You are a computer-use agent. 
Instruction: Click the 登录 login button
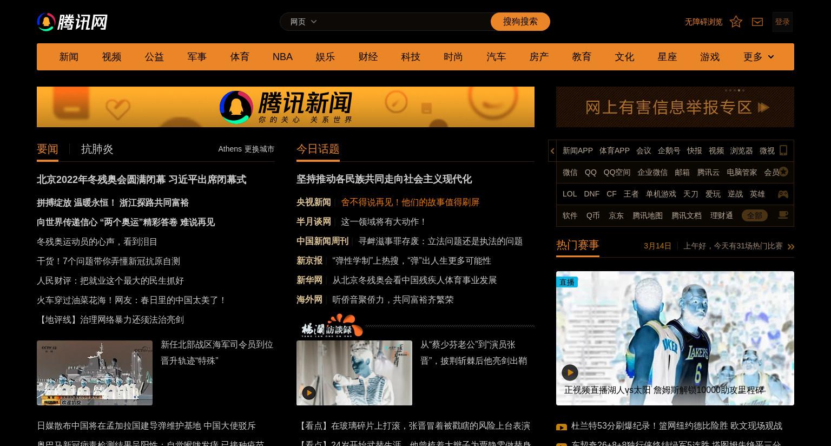pos(782,22)
